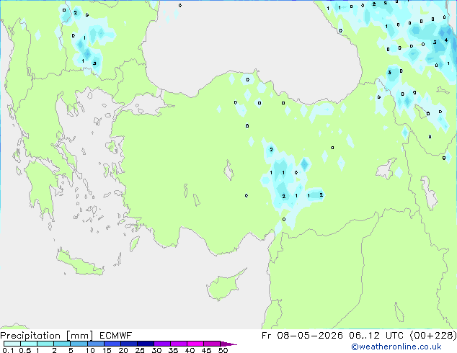Click the 10–15 mm legend swatch
Screen dimensions: 457x353
(95, 344)
